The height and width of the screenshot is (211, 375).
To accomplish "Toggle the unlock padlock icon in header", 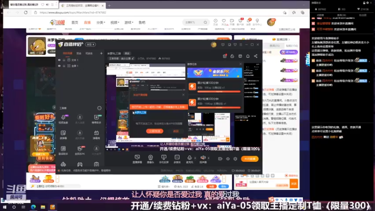I will point(232,56).
